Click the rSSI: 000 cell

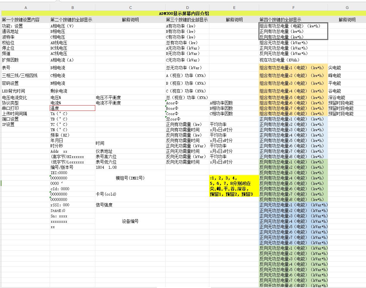[72, 205]
